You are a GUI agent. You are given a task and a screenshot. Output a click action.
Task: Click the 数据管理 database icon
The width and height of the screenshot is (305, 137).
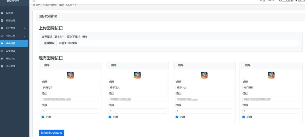tap(2, 21)
